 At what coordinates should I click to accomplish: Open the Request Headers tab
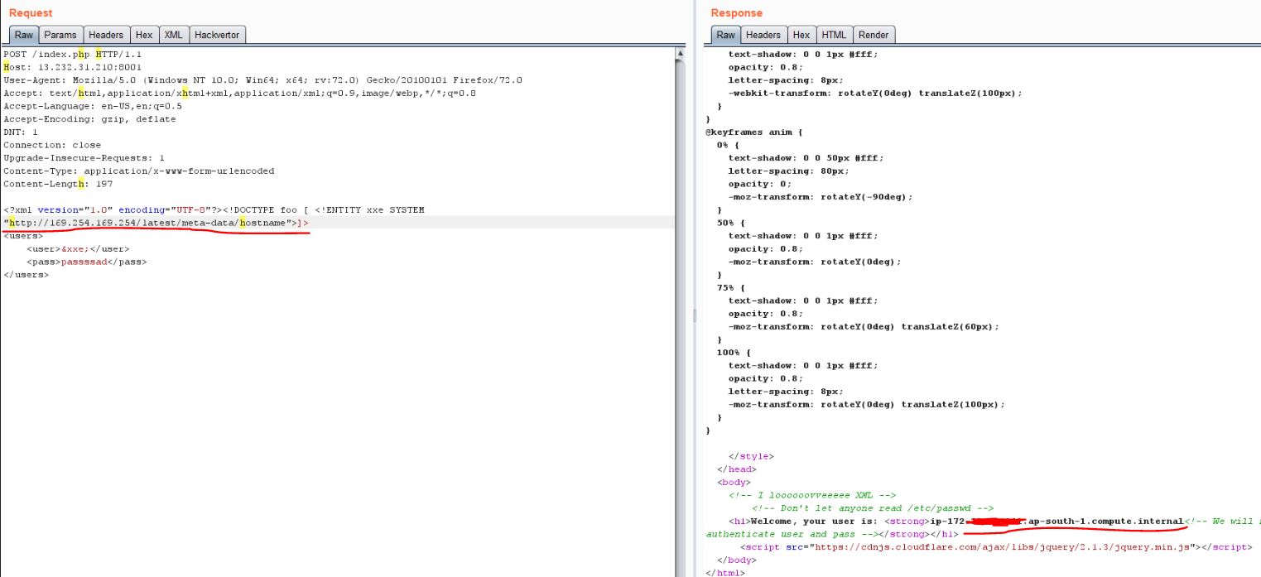106,35
